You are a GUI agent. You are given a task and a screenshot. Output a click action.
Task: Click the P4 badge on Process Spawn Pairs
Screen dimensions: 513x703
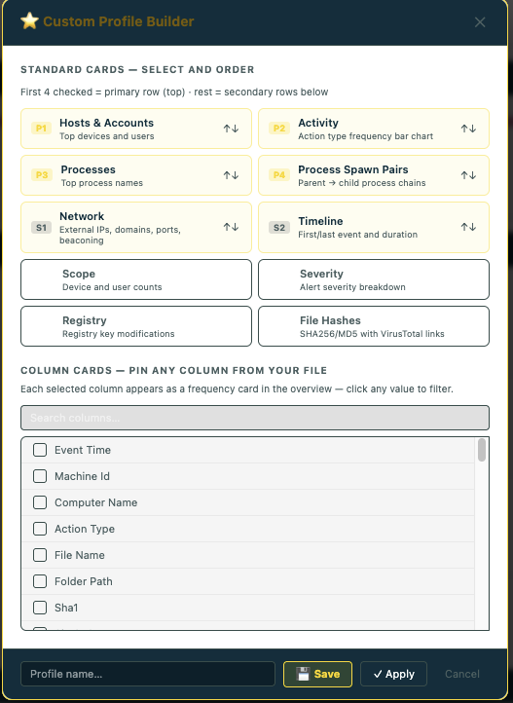tap(279, 175)
